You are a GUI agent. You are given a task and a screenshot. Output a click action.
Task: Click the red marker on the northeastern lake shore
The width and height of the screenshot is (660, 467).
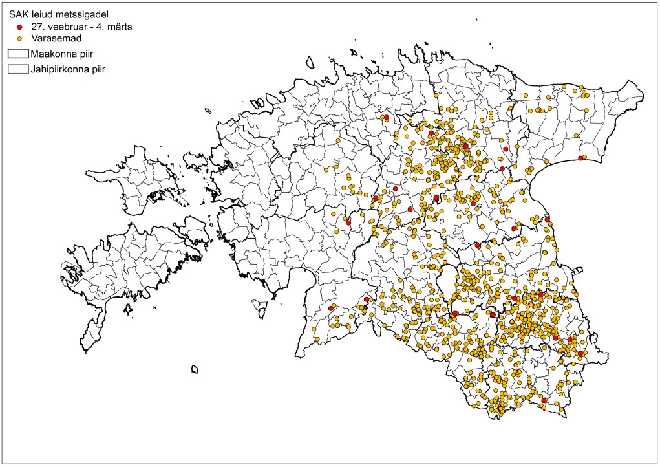[x=580, y=158]
